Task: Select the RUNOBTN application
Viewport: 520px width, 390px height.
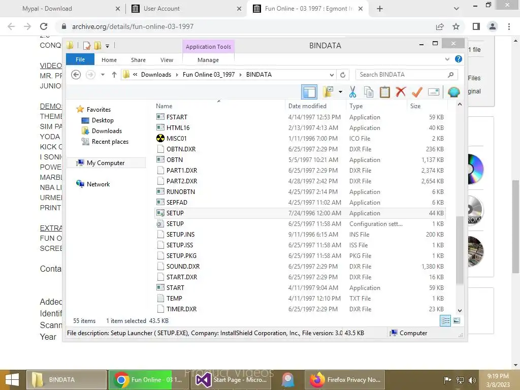Action: click(181, 191)
